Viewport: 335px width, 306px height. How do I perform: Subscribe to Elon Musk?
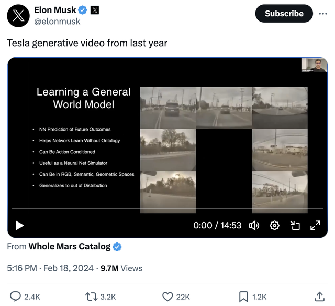(284, 14)
